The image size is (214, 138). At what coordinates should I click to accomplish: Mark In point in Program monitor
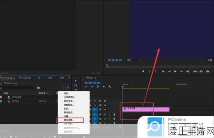pos(150,71)
